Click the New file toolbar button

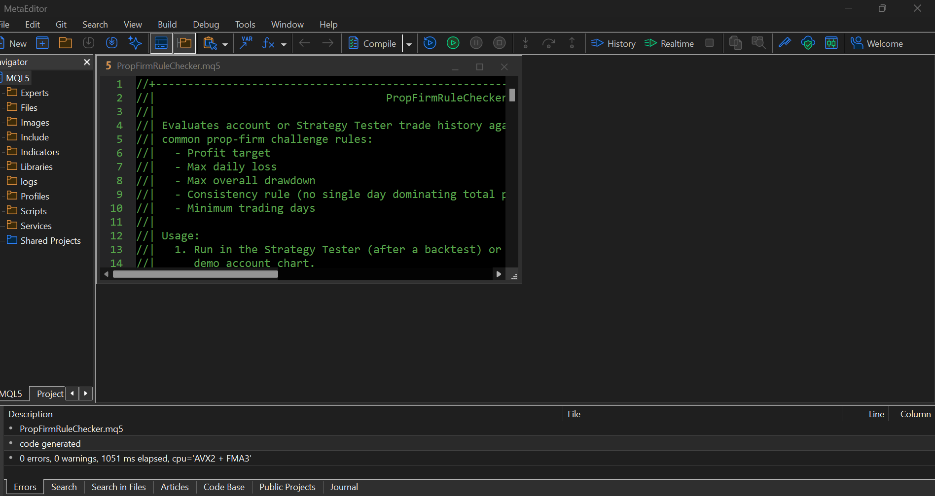click(x=13, y=43)
